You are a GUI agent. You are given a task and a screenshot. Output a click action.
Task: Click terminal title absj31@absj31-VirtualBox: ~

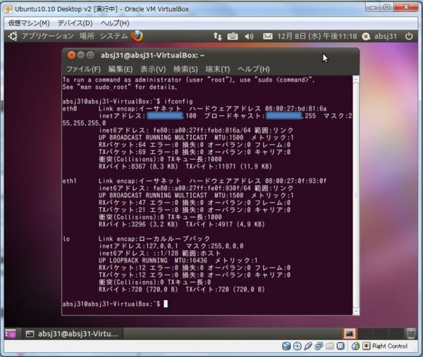coord(152,55)
